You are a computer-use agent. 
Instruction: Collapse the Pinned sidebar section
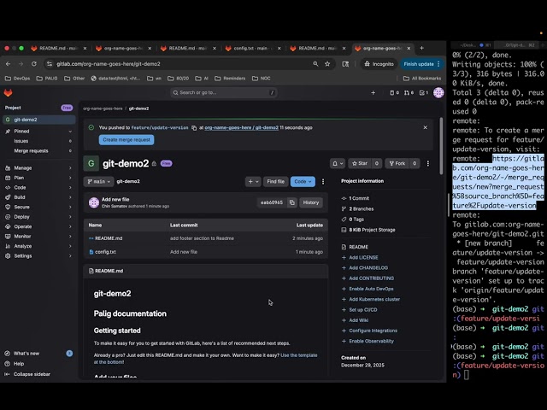coord(38,132)
